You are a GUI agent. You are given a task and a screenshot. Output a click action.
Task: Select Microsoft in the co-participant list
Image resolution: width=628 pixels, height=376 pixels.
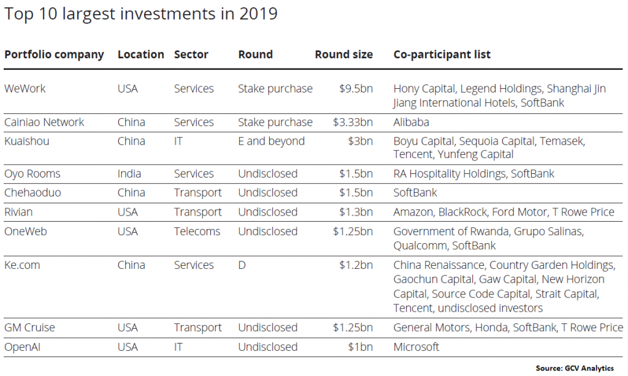[x=416, y=347]
